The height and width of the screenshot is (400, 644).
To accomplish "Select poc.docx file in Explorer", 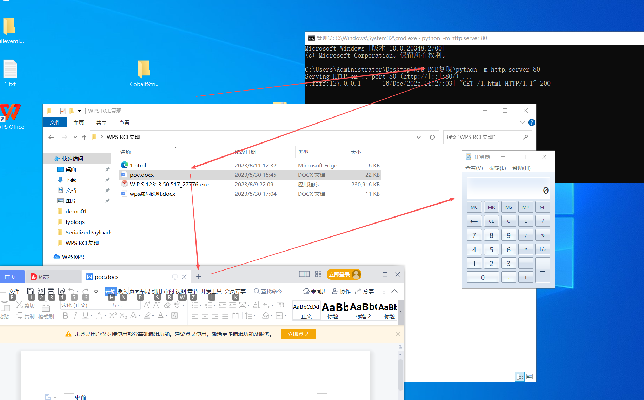I will [250, 175].
